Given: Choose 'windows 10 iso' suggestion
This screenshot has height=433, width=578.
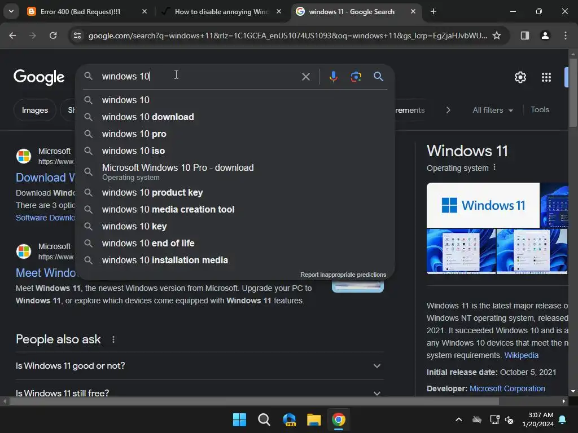Looking at the screenshot, I should tap(235, 151).
